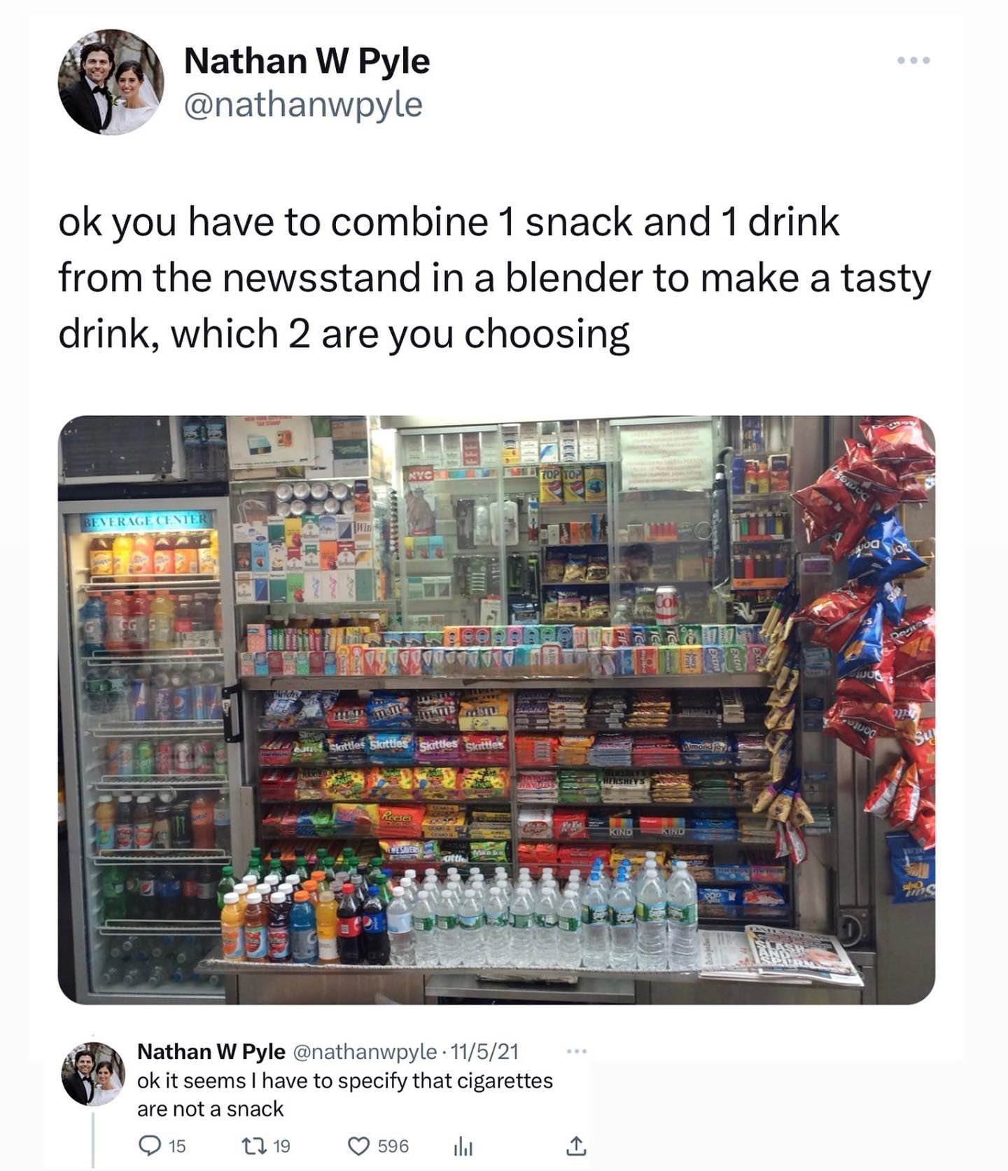The height and width of the screenshot is (1171, 1008).
Task: Click the main tweet text about blender drink
Action: [x=494, y=277]
